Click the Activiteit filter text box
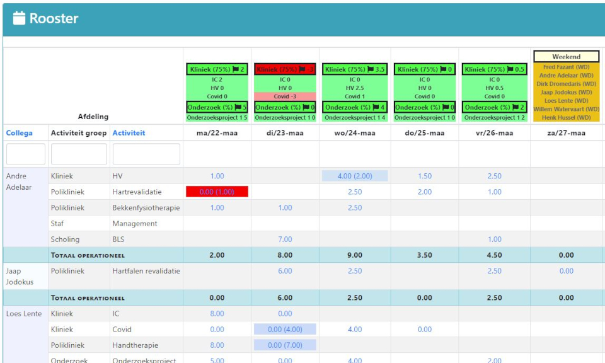 point(146,154)
